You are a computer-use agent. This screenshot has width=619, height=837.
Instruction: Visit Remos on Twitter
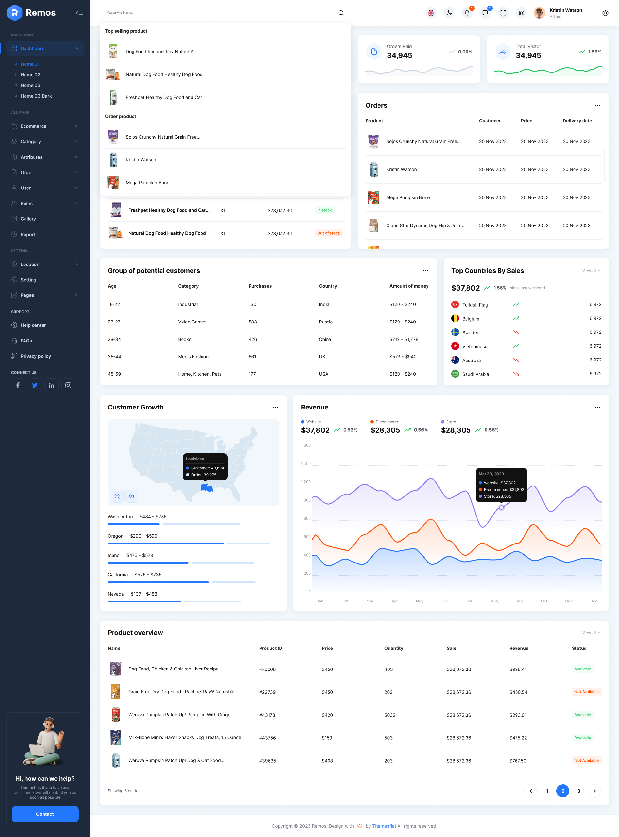[x=35, y=385]
